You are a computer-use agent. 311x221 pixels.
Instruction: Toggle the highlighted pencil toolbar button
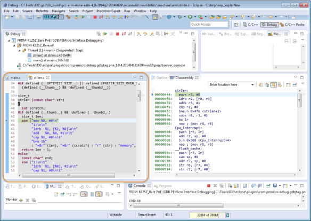(155, 17)
